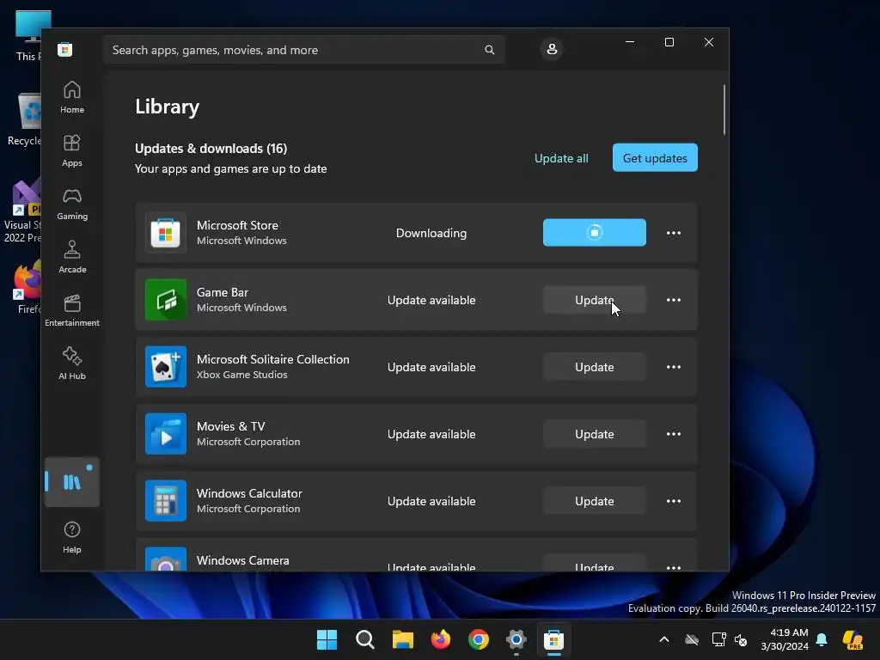Open more options for Microsoft Solitaire Collection
The height and width of the screenshot is (660, 880).
[674, 367]
